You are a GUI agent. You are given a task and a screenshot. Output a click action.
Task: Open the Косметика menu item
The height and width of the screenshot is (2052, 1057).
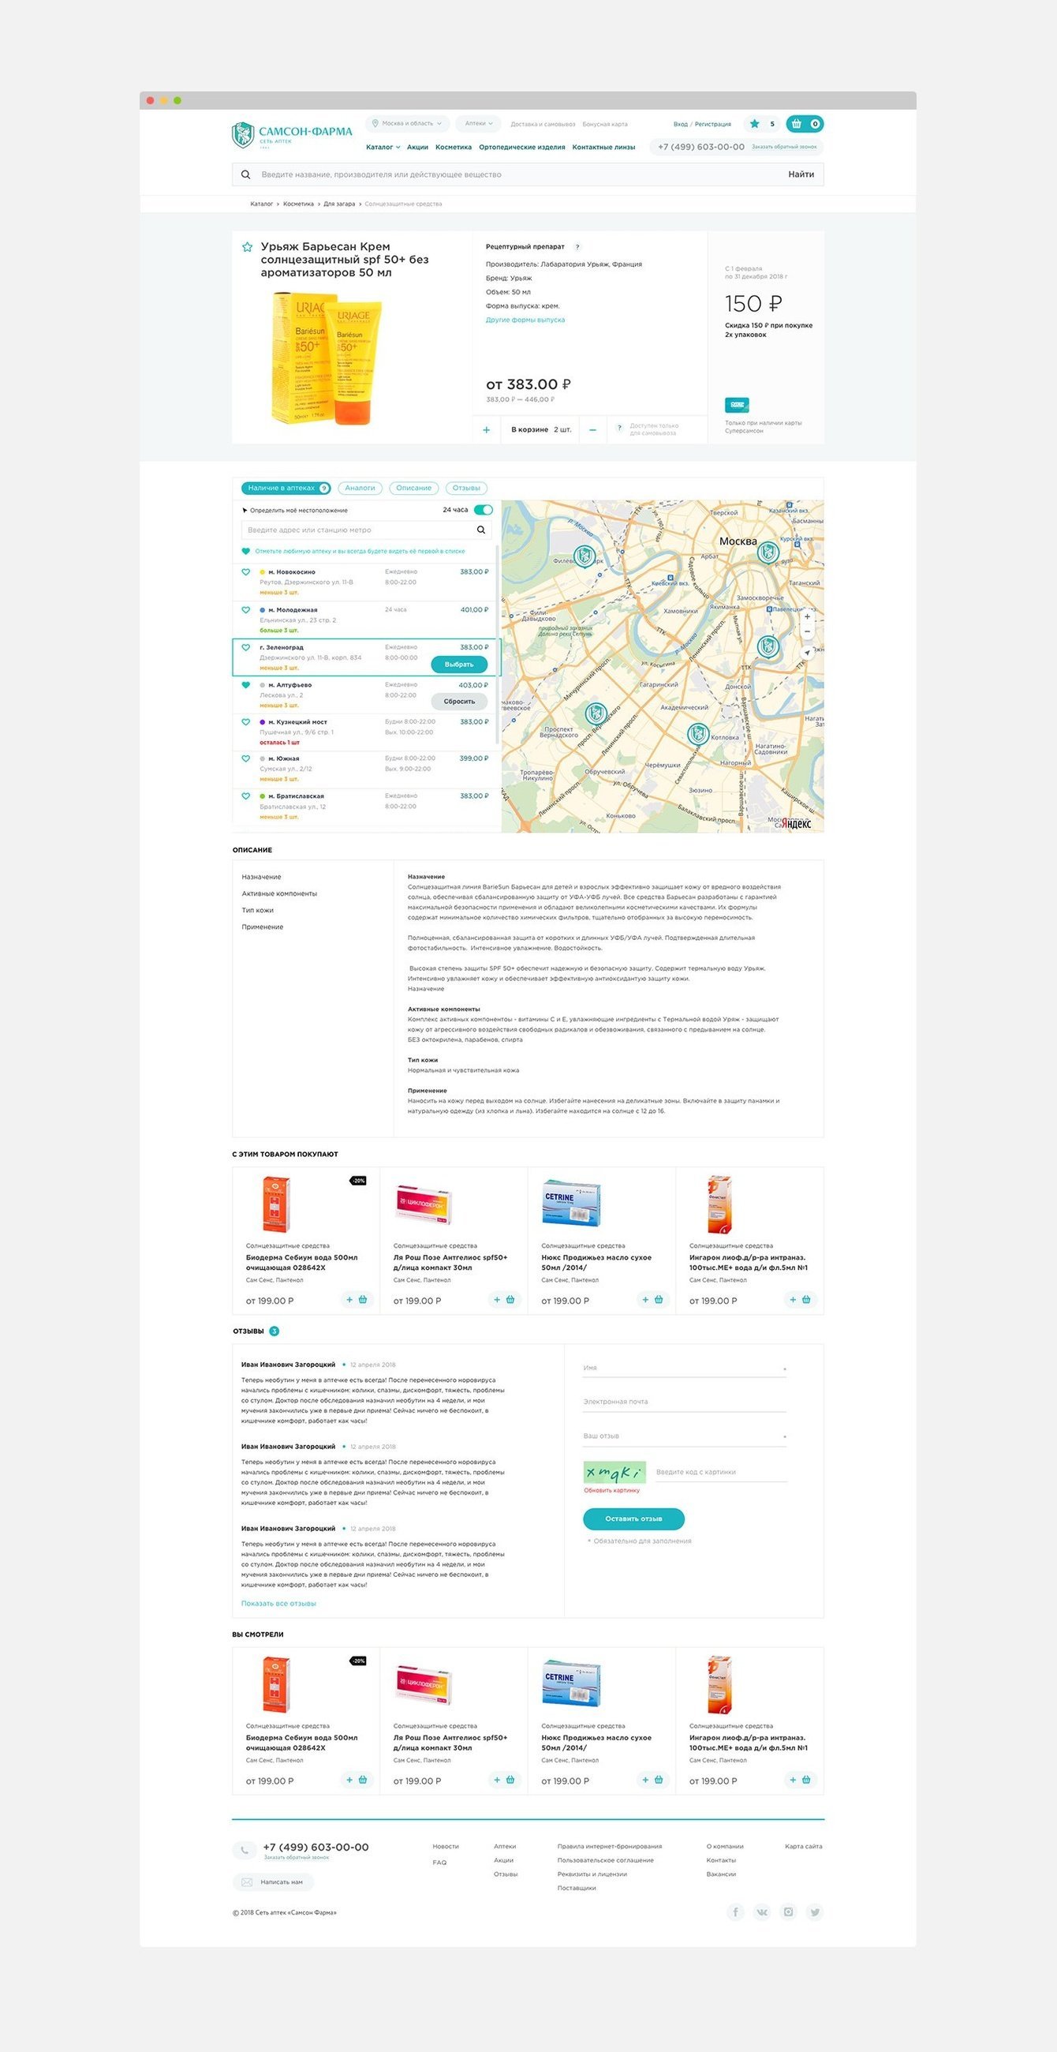coord(454,148)
